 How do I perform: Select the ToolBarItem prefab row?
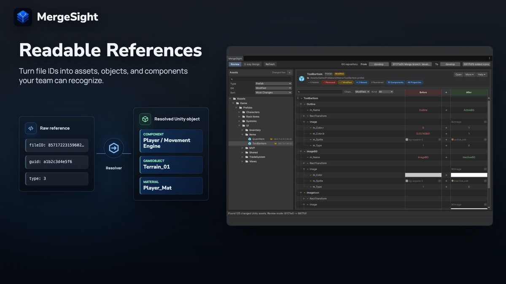pos(261,143)
